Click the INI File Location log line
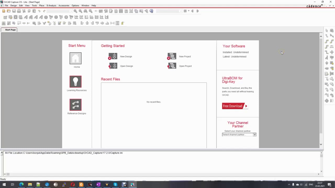 click(64, 153)
